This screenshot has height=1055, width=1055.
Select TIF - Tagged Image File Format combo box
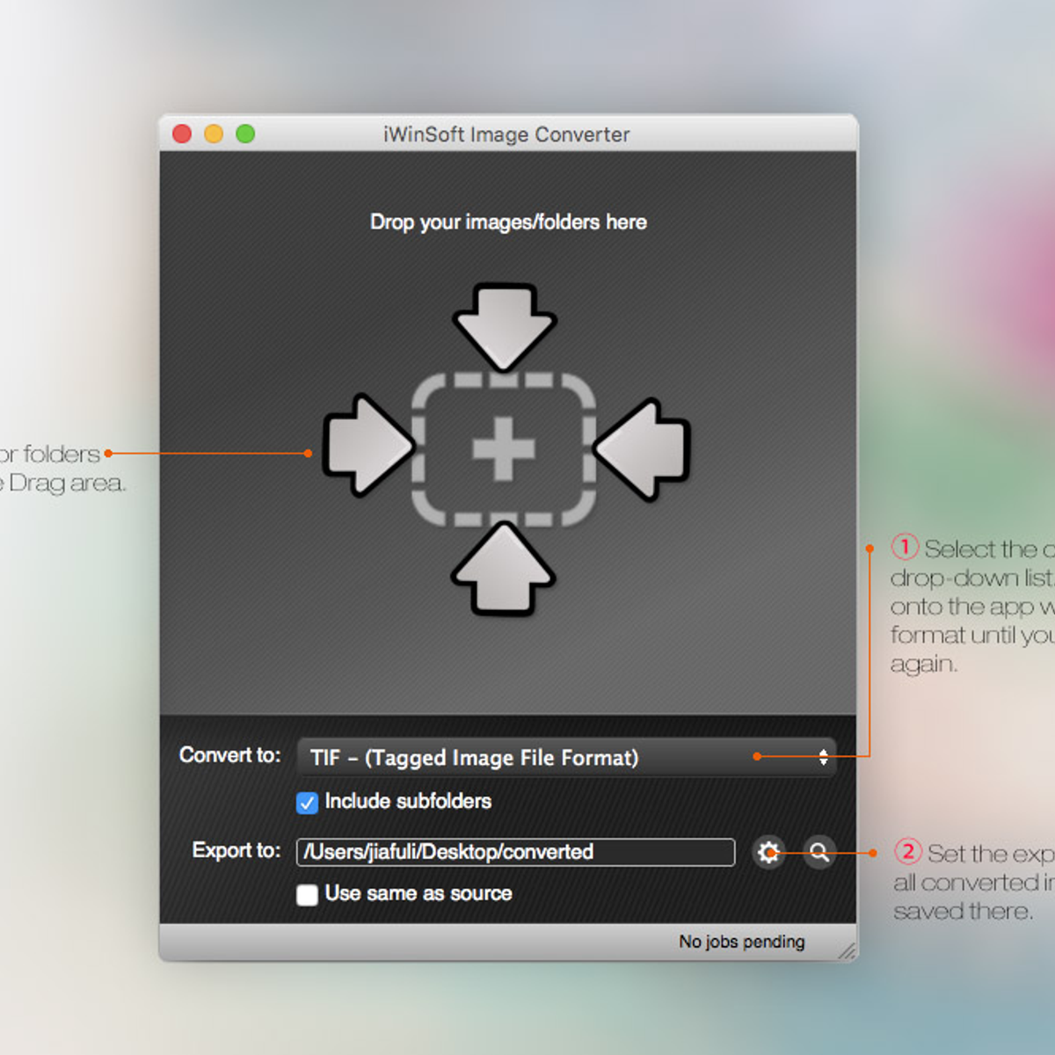pyautogui.click(x=563, y=757)
